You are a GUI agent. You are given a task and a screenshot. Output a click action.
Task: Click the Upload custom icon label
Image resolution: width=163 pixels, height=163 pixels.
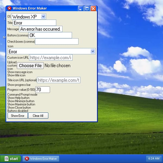click(12, 65)
